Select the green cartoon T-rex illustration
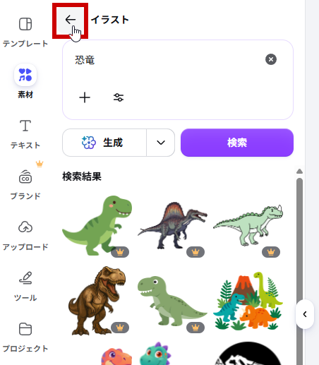 [x=97, y=225]
